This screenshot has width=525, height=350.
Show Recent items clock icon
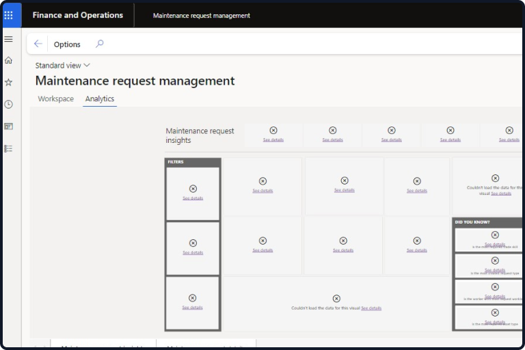pyautogui.click(x=8, y=104)
